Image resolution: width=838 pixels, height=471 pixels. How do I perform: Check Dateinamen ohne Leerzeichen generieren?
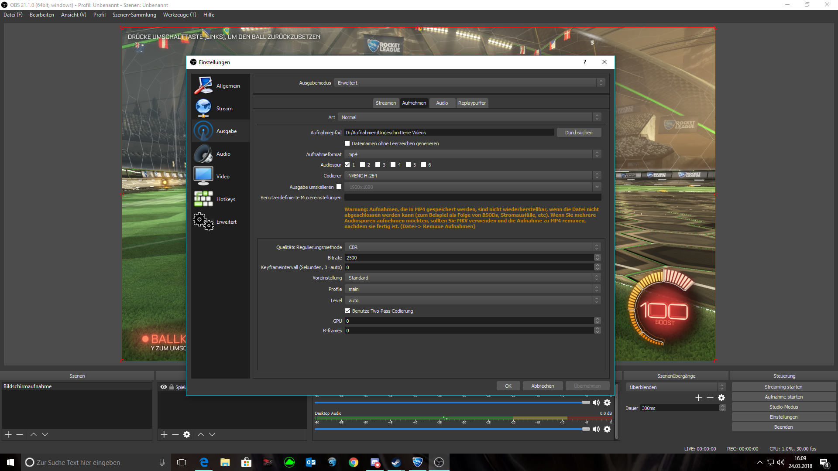click(347, 143)
